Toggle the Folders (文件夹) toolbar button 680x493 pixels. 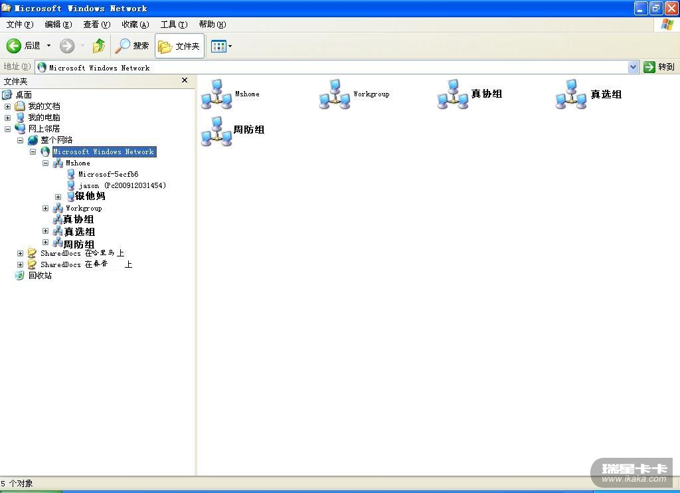point(179,46)
